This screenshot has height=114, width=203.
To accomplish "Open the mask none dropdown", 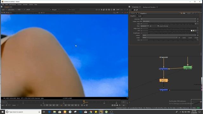I will pyautogui.click(x=160, y=38).
